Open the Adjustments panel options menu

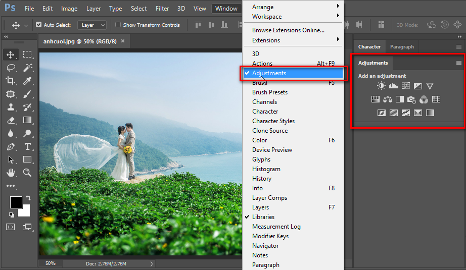[x=459, y=63]
